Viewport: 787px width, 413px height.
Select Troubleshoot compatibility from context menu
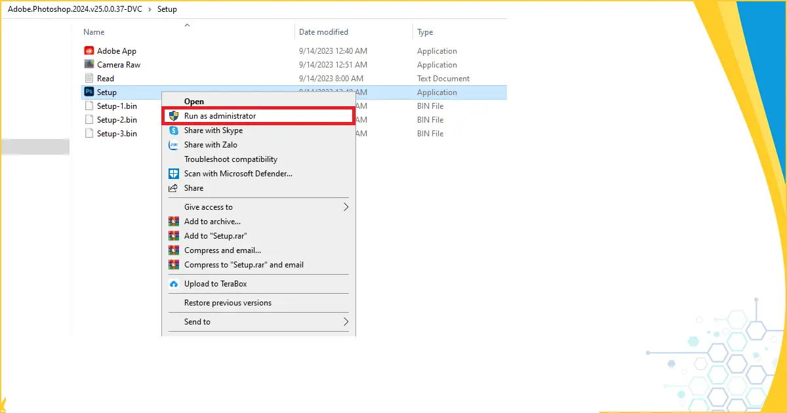pos(231,159)
